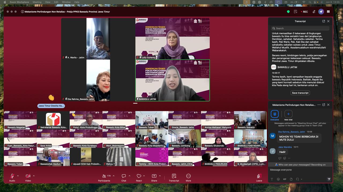Click Save transcript button

[x=300, y=93]
